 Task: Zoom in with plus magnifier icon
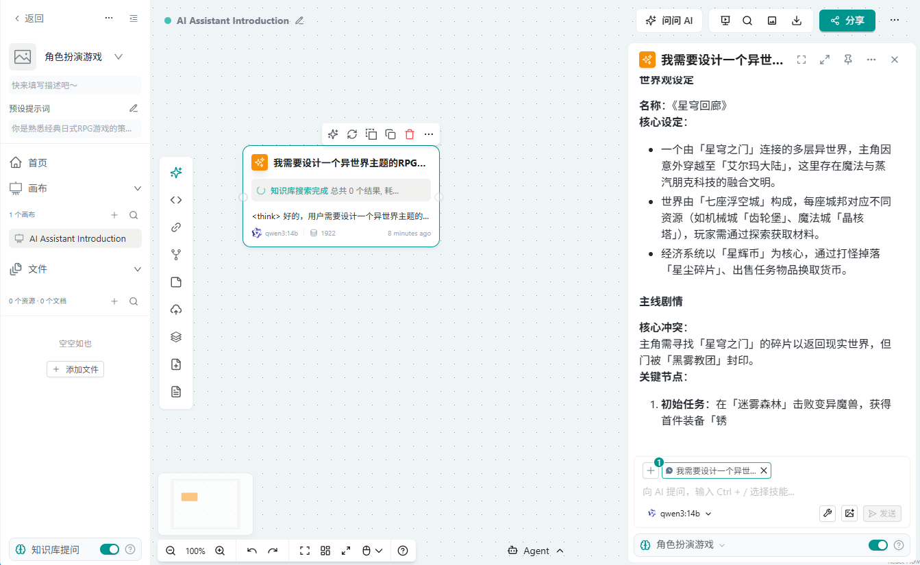(220, 551)
